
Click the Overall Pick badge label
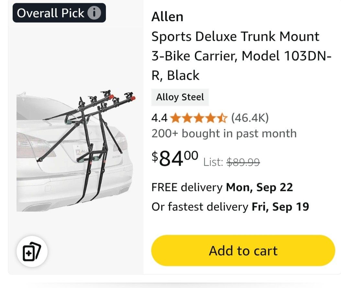coord(50,13)
